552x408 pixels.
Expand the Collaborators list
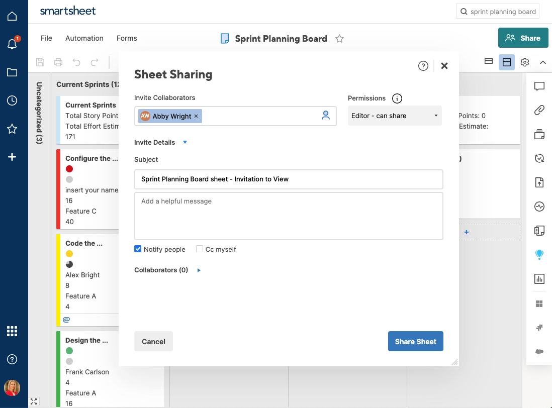pyautogui.click(x=199, y=270)
